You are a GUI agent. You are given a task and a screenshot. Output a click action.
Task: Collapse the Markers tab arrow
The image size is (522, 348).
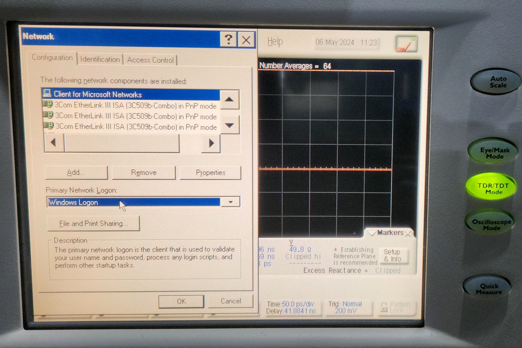(x=371, y=233)
